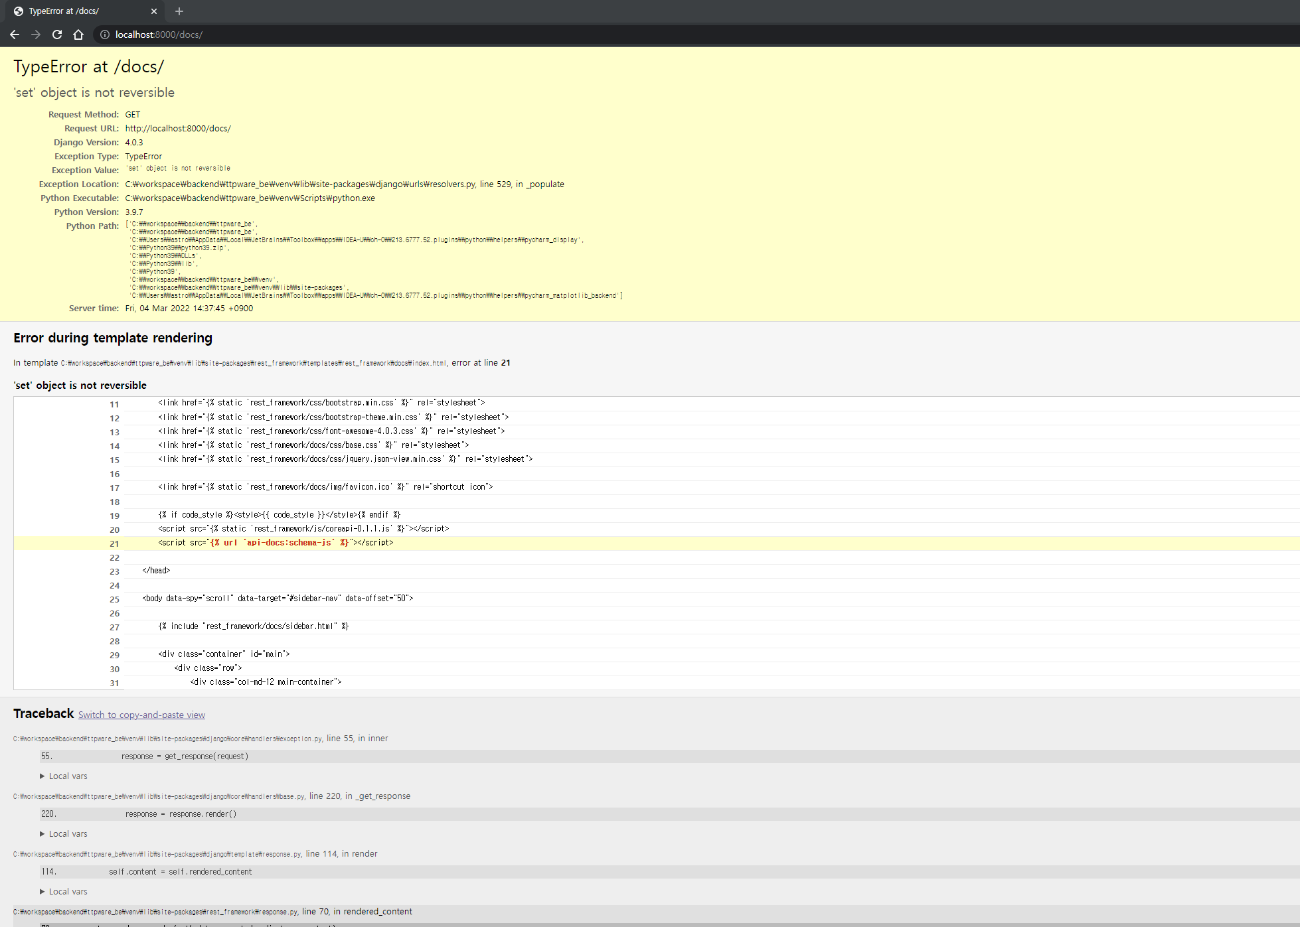Reload the page with refresh icon
The image size is (1300, 927).
[x=57, y=35]
